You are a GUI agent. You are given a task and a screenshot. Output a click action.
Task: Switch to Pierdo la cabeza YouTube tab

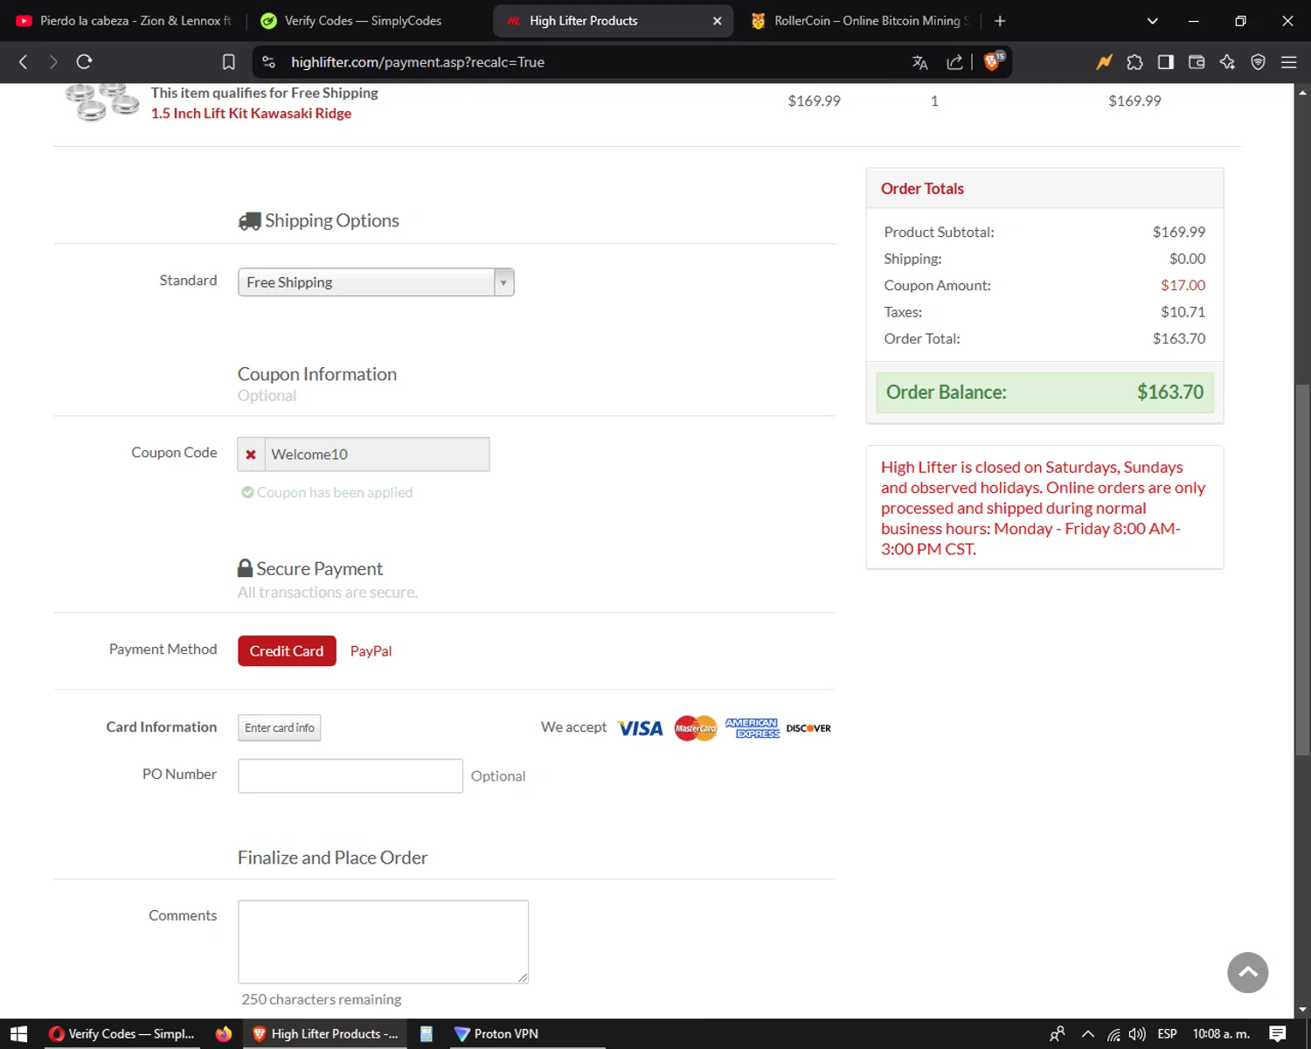click(x=123, y=21)
